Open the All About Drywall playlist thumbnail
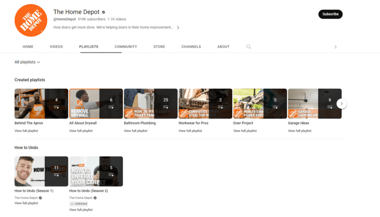Image resolution: width=380 pixels, height=217 pixels. coord(96,103)
